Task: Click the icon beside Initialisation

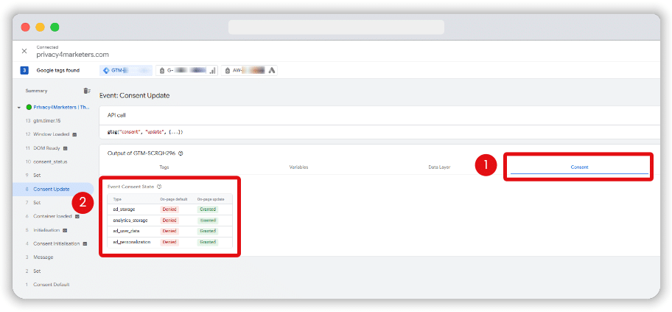Action: pyautogui.click(x=65, y=230)
